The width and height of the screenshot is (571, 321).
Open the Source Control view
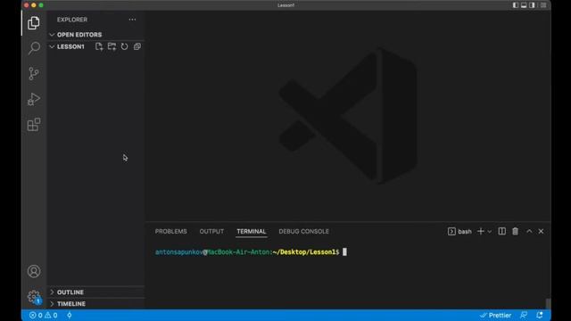[34, 73]
